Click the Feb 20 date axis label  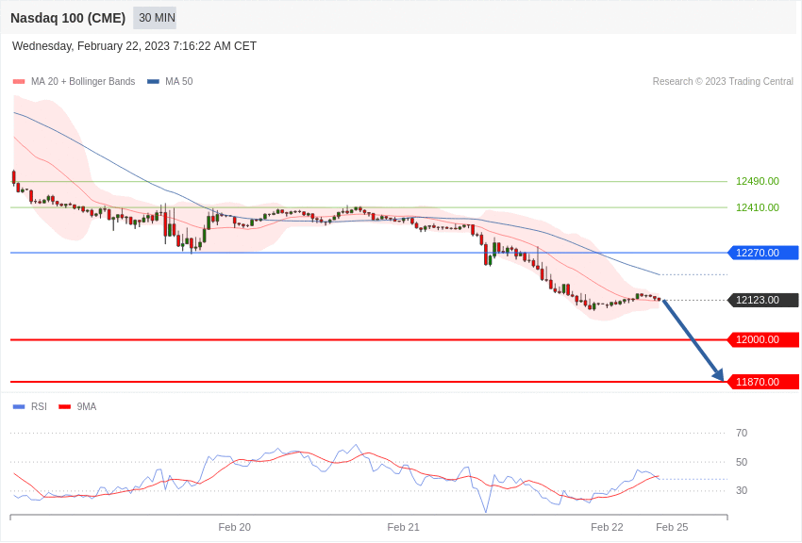[x=234, y=527]
